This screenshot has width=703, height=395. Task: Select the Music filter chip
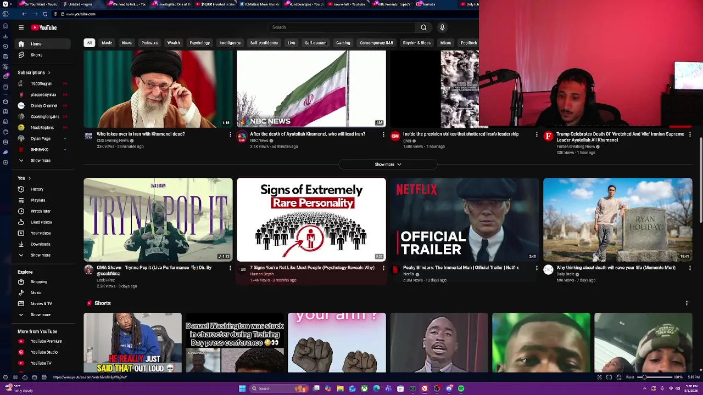pyautogui.click(x=107, y=43)
